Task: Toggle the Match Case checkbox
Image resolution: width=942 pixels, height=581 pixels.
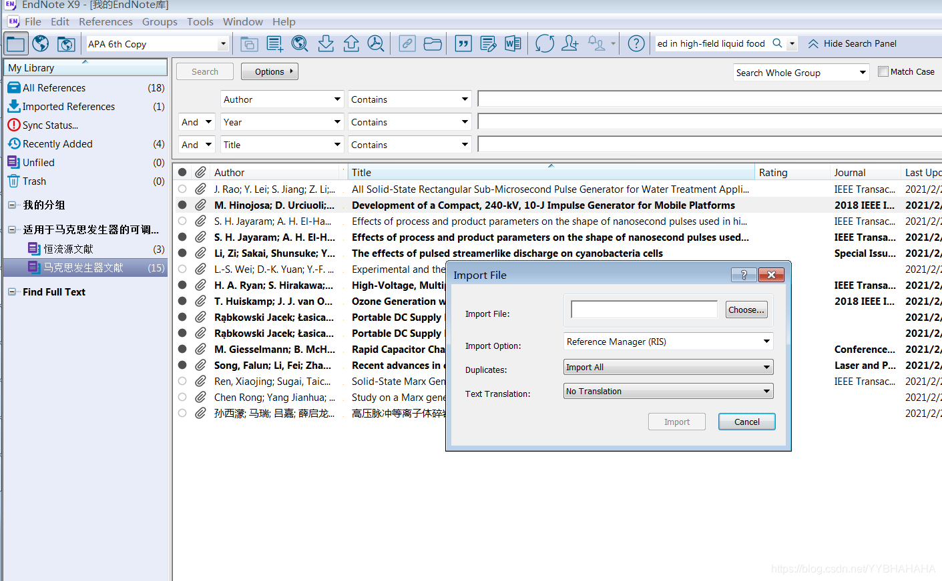Action: (883, 71)
